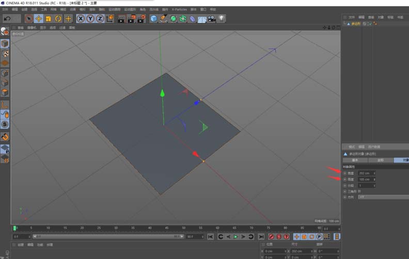
Task: Click the 宽度 width value field
Action: pos(365,173)
